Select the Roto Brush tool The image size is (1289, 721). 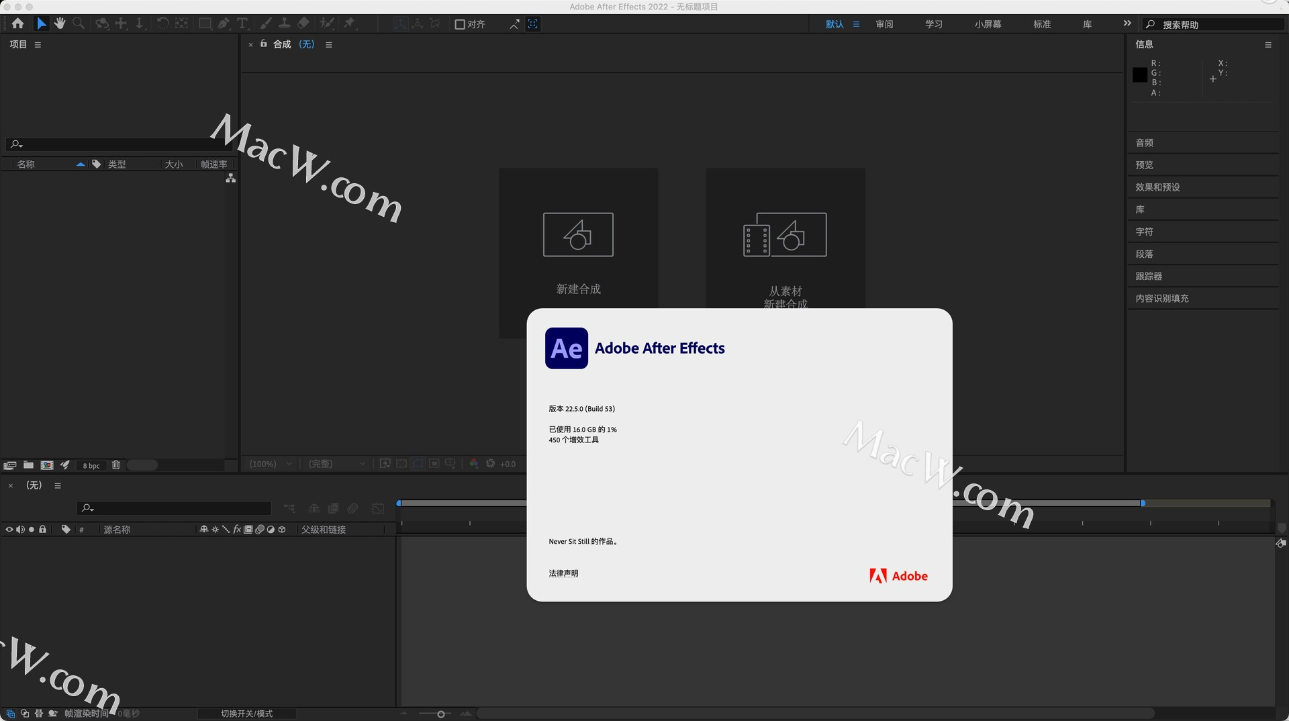[x=327, y=23]
